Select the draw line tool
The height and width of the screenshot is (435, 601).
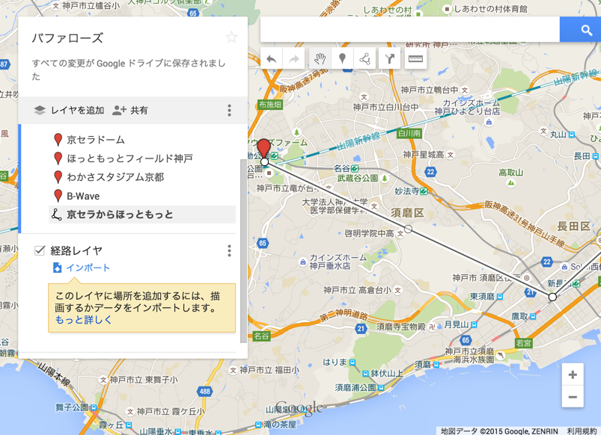[364, 58]
